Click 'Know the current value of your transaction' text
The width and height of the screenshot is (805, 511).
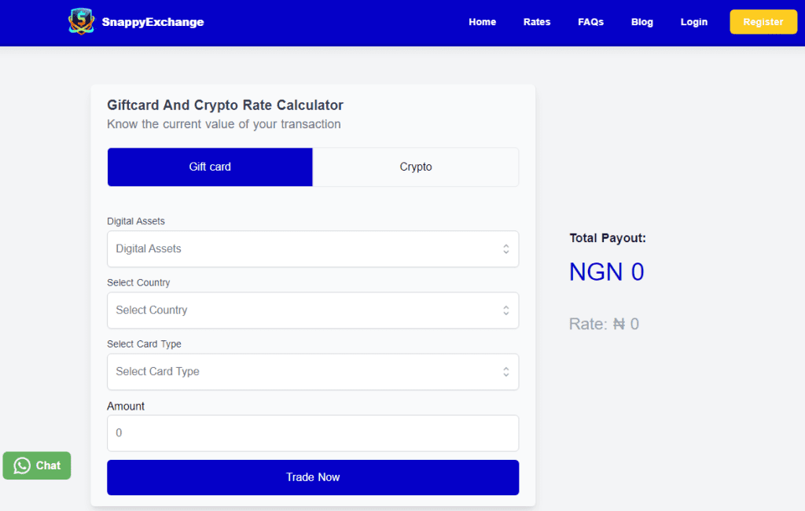coord(224,124)
